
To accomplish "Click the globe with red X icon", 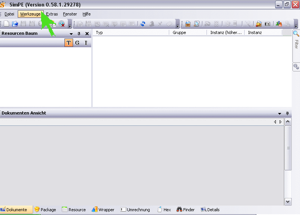I will pyautogui.click(x=62, y=24).
